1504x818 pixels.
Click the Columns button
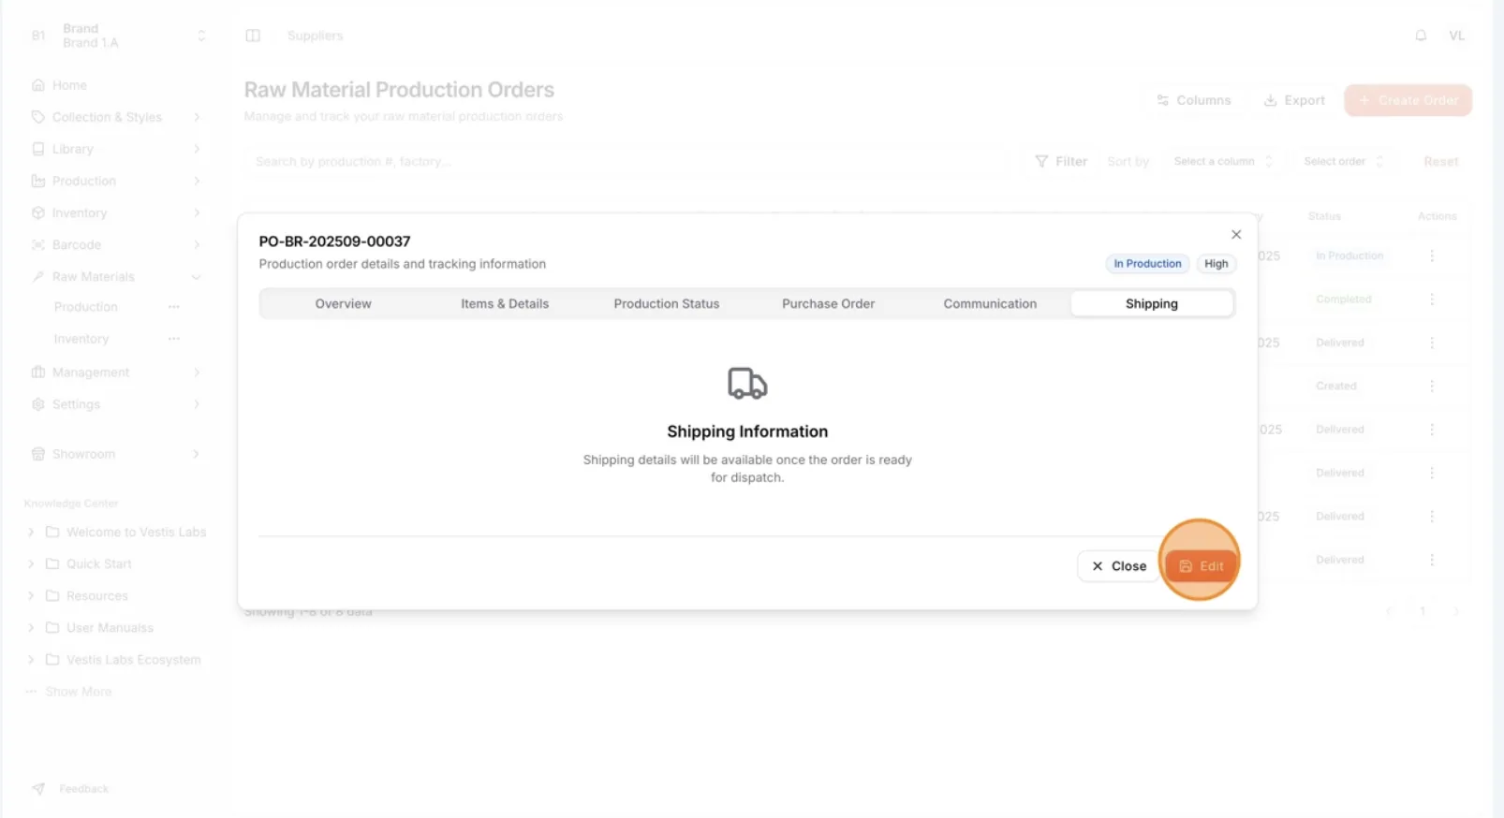click(1194, 100)
